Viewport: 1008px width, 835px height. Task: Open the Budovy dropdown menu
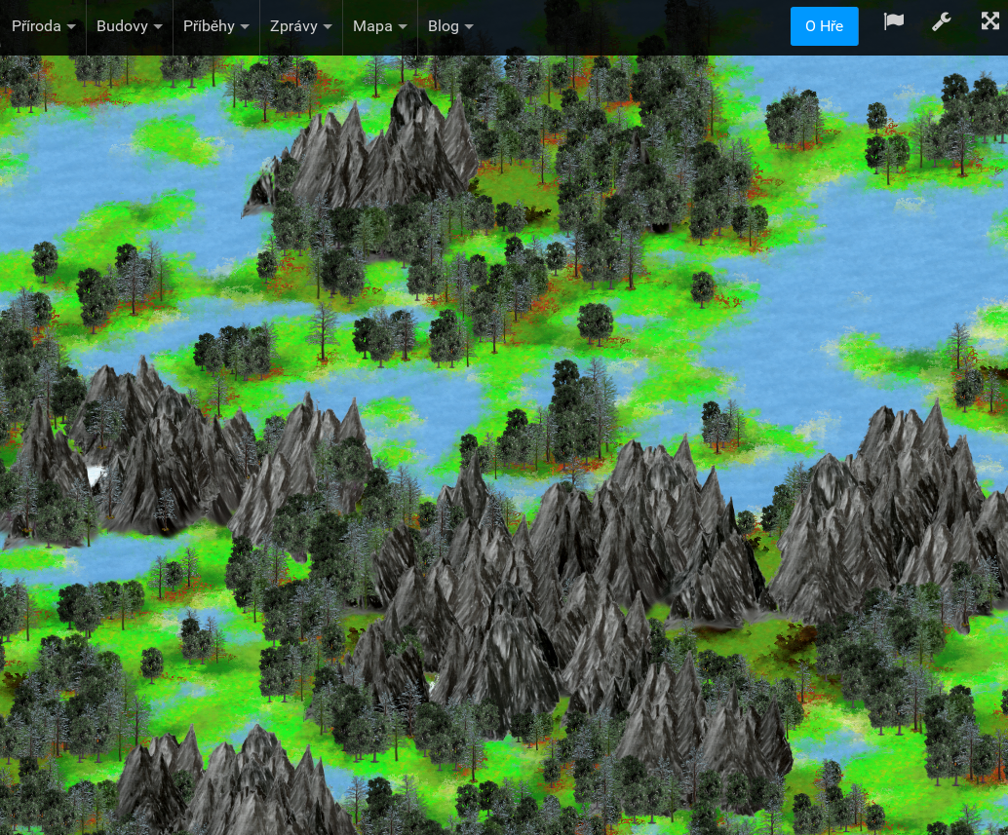tap(130, 26)
